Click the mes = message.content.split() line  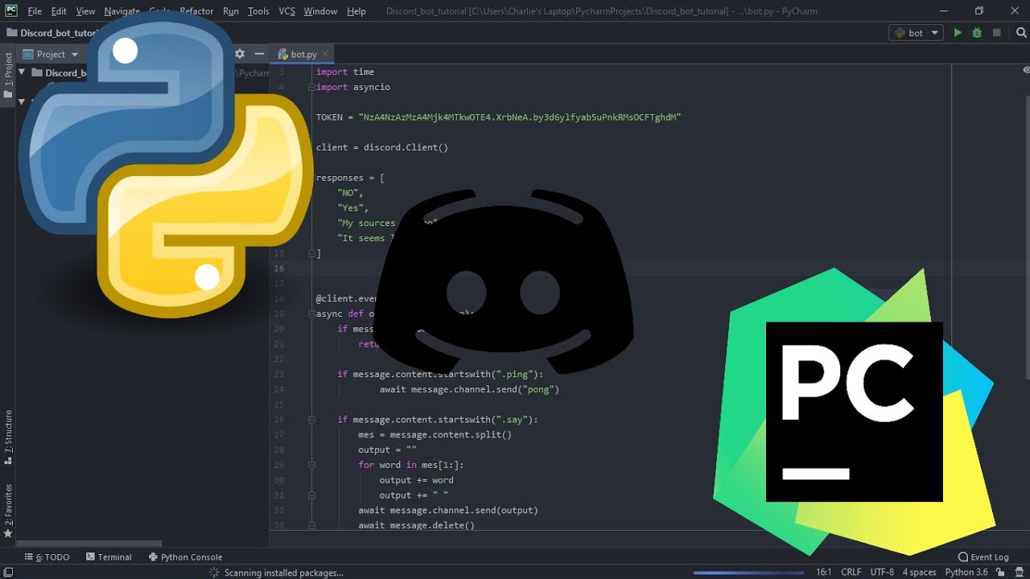pyautogui.click(x=435, y=434)
